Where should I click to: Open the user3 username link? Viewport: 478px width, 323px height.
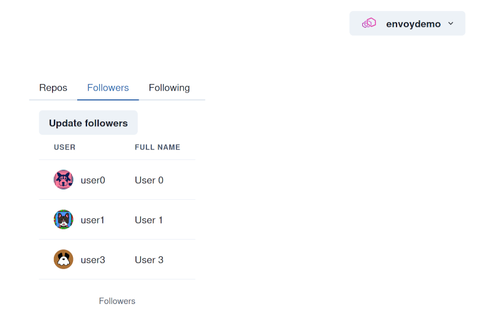click(x=93, y=260)
